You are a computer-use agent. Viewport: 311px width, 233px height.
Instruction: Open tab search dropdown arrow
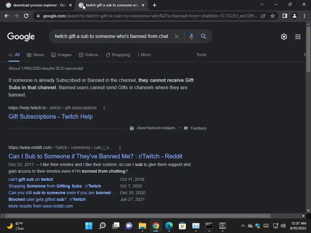pos(262,4)
